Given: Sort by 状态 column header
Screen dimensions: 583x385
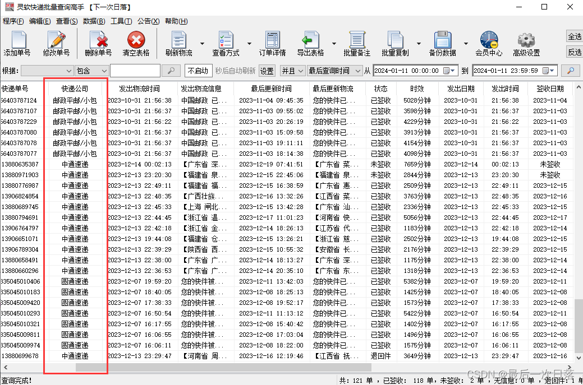Looking at the screenshot, I should [x=381, y=89].
